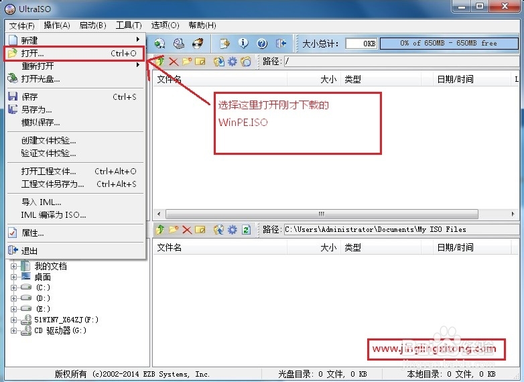Open the 启动(B) menu
524x382 pixels.
[x=92, y=25]
